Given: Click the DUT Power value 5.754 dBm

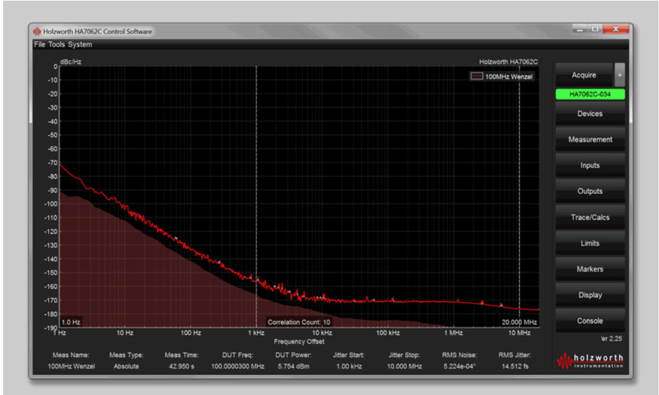Looking at the screenshot, I should point(293,366).
